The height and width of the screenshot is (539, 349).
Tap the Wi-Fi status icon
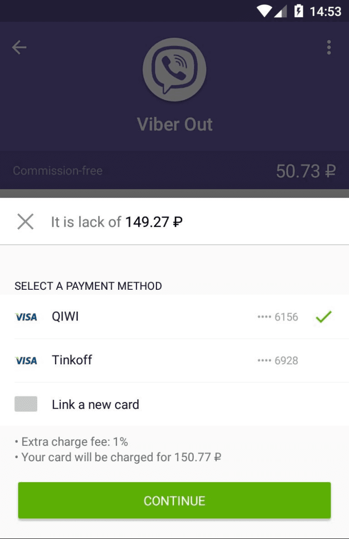pyautogui.click(x=264, y=11)
